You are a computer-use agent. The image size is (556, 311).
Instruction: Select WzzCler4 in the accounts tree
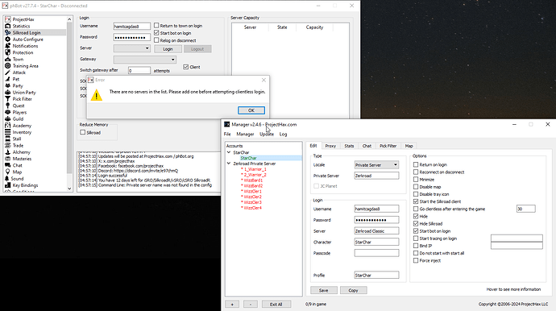point(252,208)
